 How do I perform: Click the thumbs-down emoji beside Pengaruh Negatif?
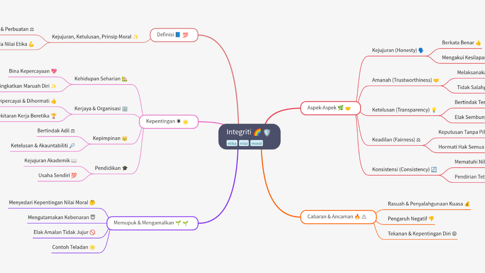(431, 219)
